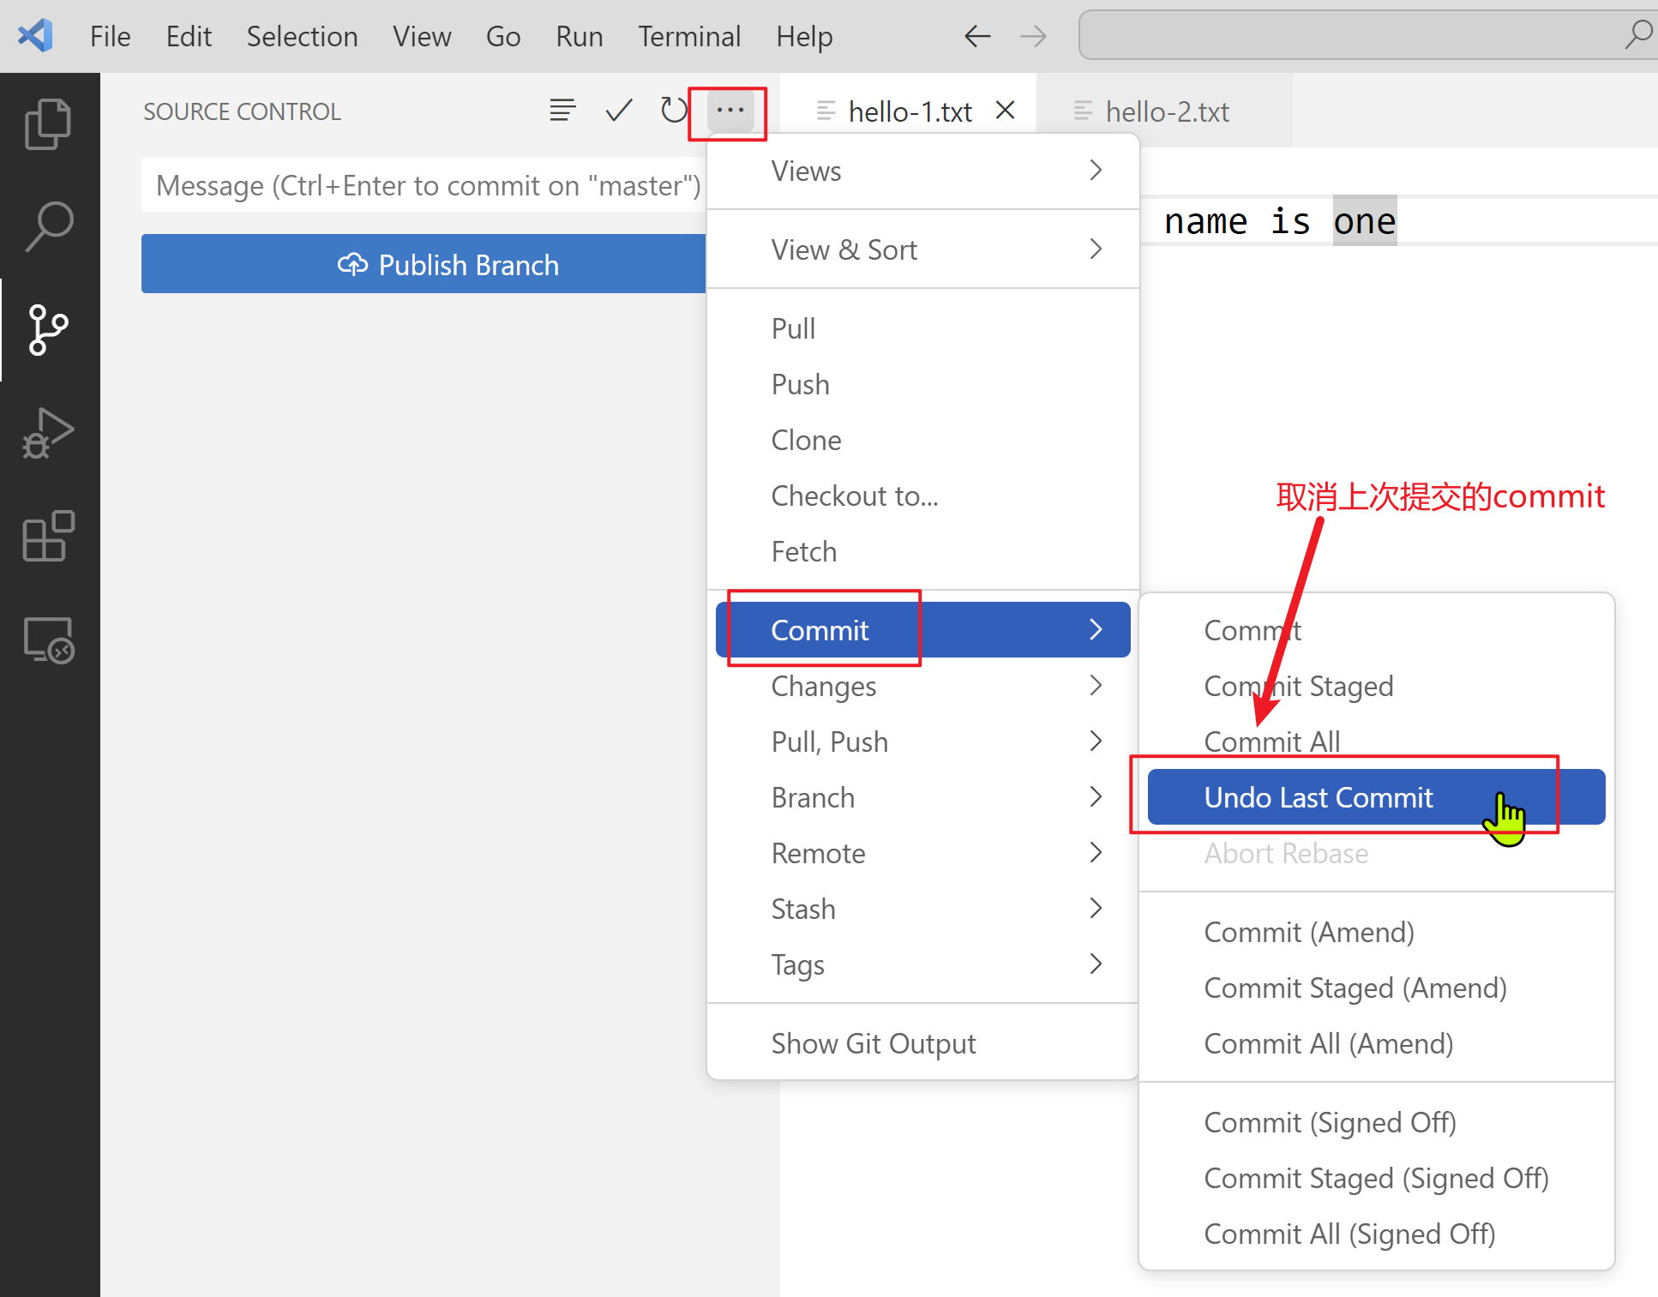1658x1297 pixels.
Task: Select the Source Control activity icon
Action: pyautogui.click(x=48, y=330)
